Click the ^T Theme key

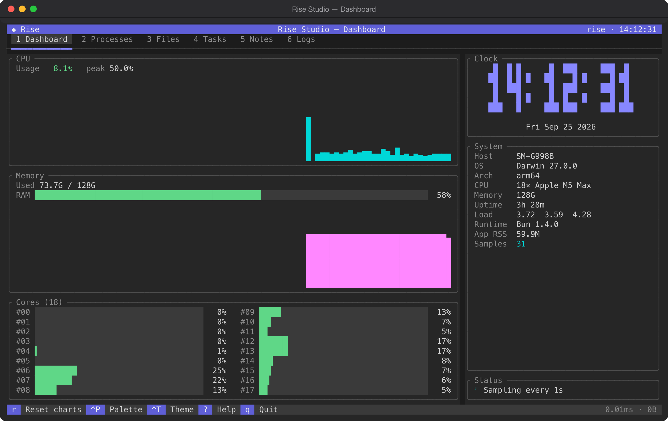tap(156, 410)
